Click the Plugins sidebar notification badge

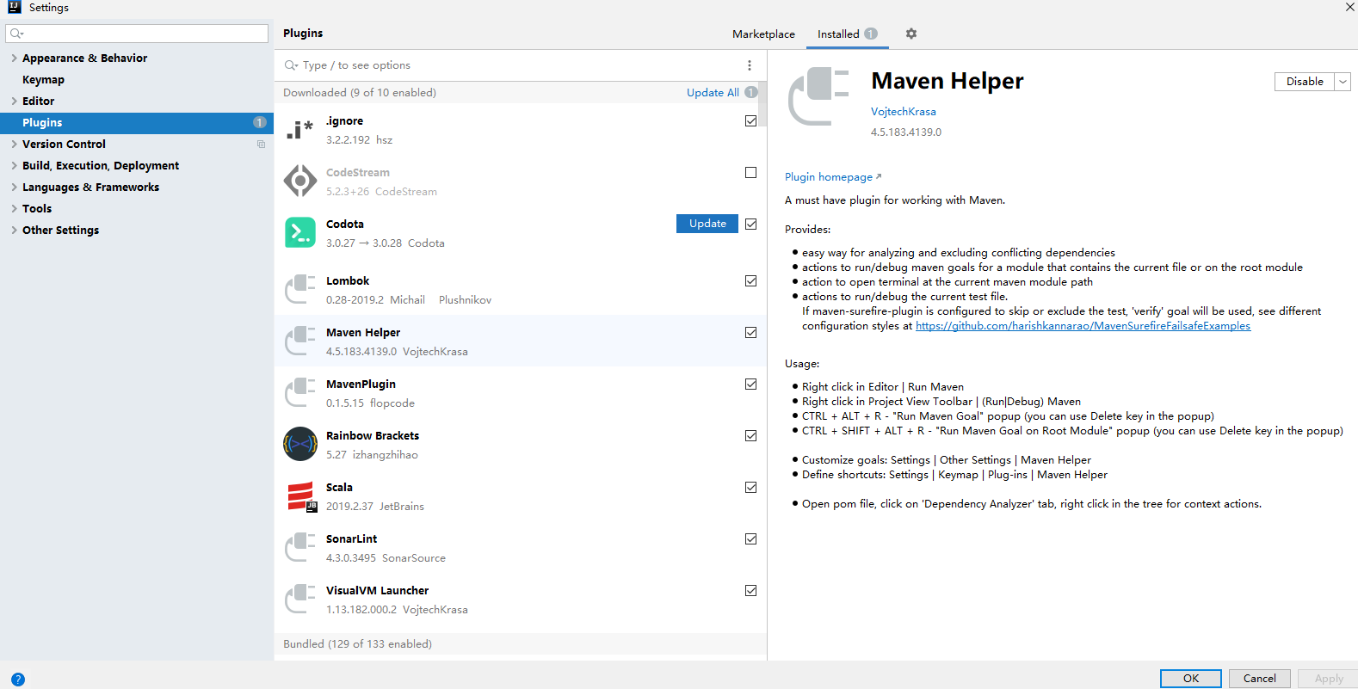(260, 123)
